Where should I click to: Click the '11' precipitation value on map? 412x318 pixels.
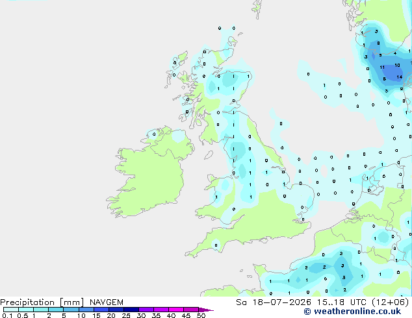382,67
